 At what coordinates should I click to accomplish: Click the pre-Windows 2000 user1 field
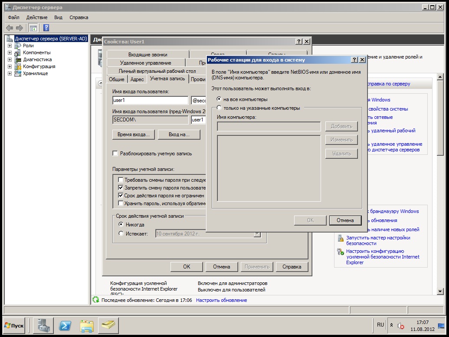click(198, 120)
